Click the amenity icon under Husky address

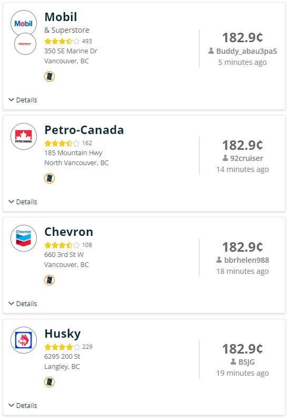click(49, 382)
